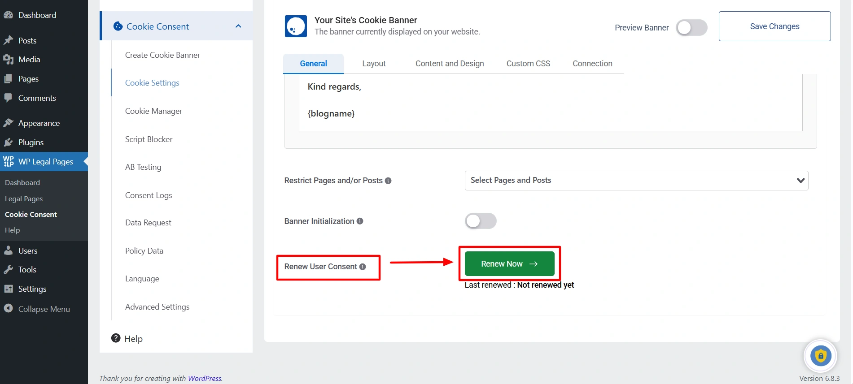Screen dimensions: 853x384
Task: Open the Select Pages and Posts dropdown
Action: [x=636, y=181]
